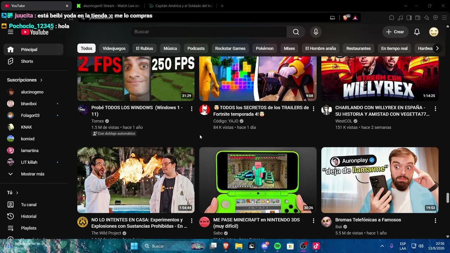The image size is (450, 253).
Task: Open the alucinogeno subscription
Action: click(x=33, y=92)
